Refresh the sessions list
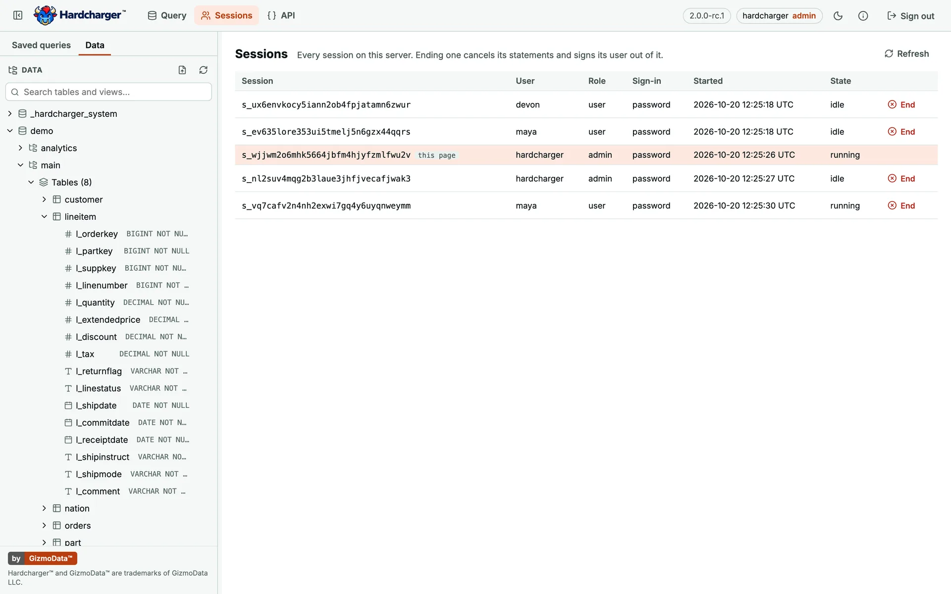Screen dimensions: 951x594 [906, 53]
